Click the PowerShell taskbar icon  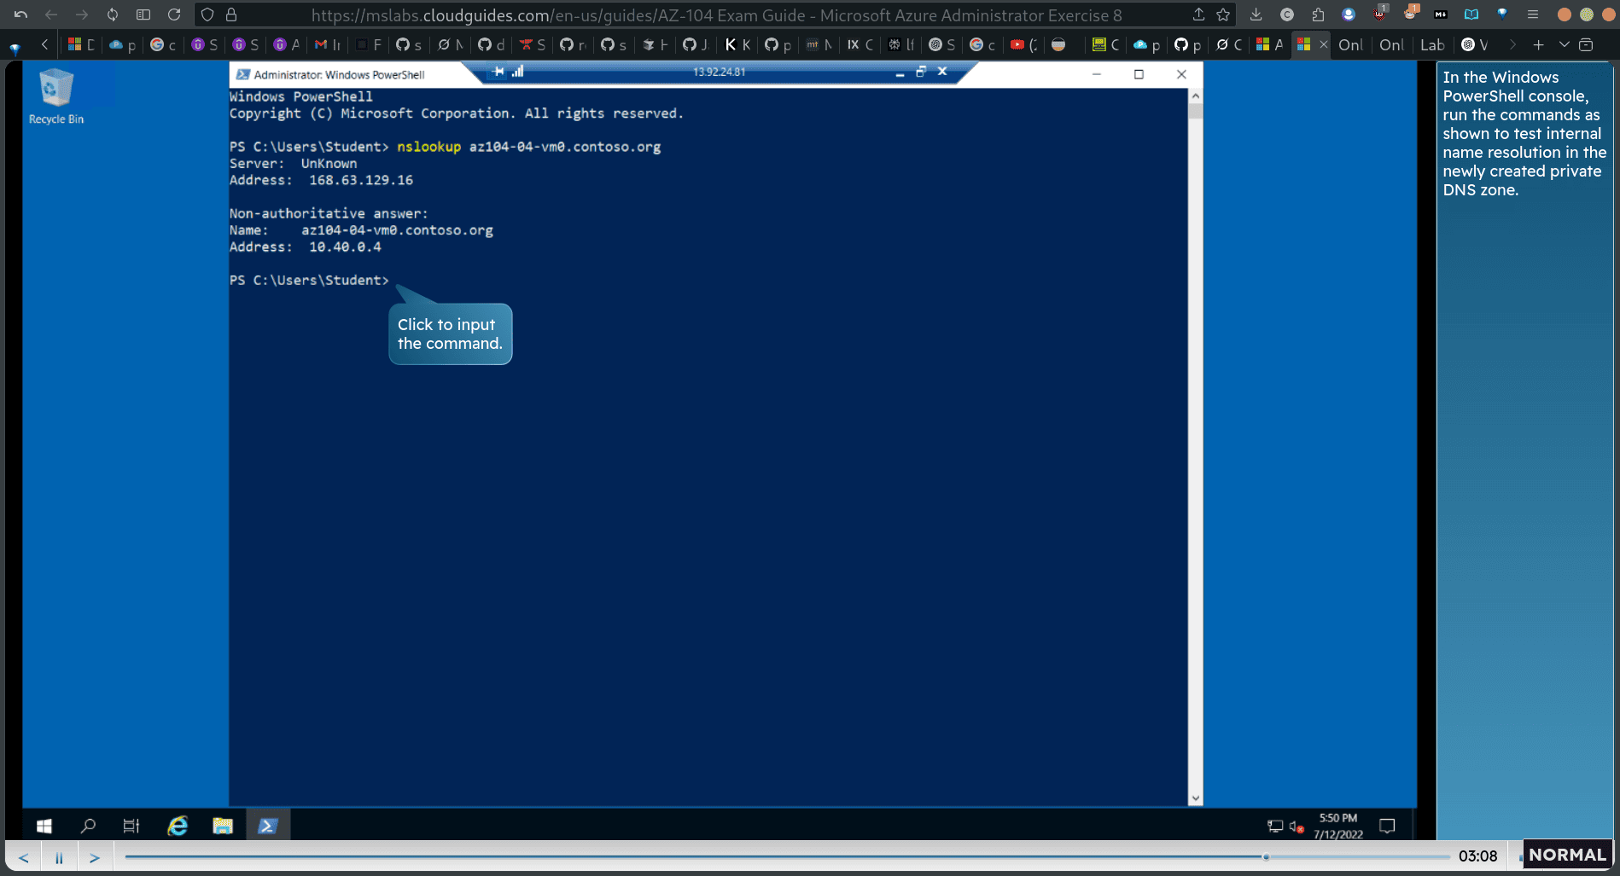pos(268,826)
